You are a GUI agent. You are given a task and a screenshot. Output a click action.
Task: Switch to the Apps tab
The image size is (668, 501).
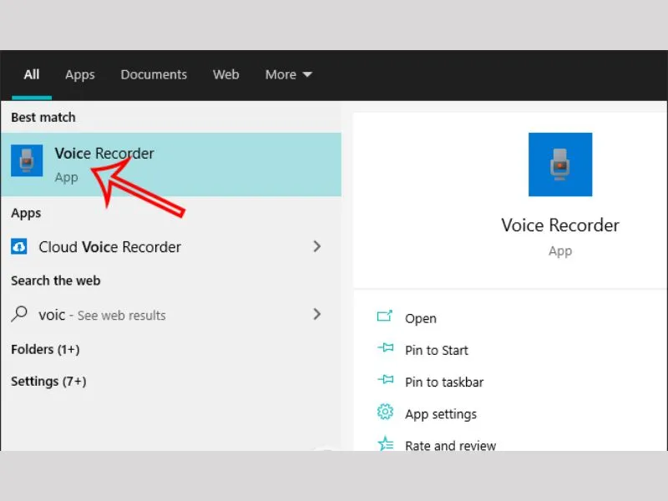pyautogui.click(x=80, y=75)
